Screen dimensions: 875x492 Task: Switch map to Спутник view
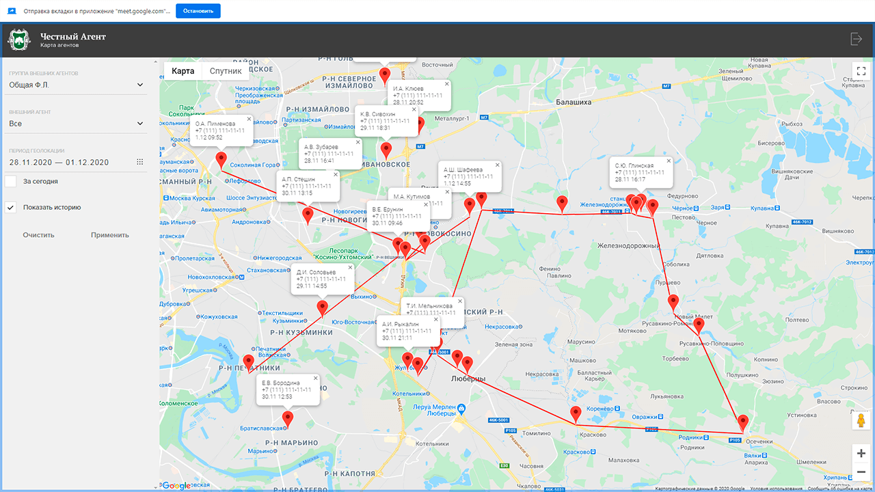pos(226,71)
